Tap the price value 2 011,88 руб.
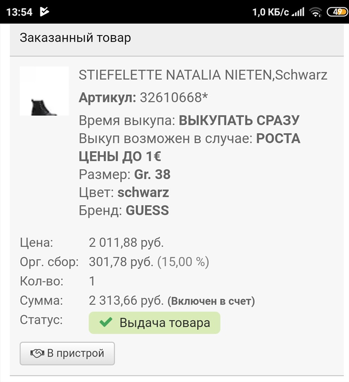This screenshot has width=349, height=382. click(x=126, y=243)
